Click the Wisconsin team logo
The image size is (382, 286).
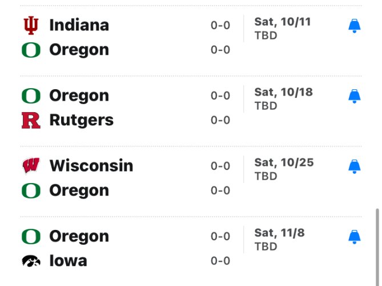31,166
